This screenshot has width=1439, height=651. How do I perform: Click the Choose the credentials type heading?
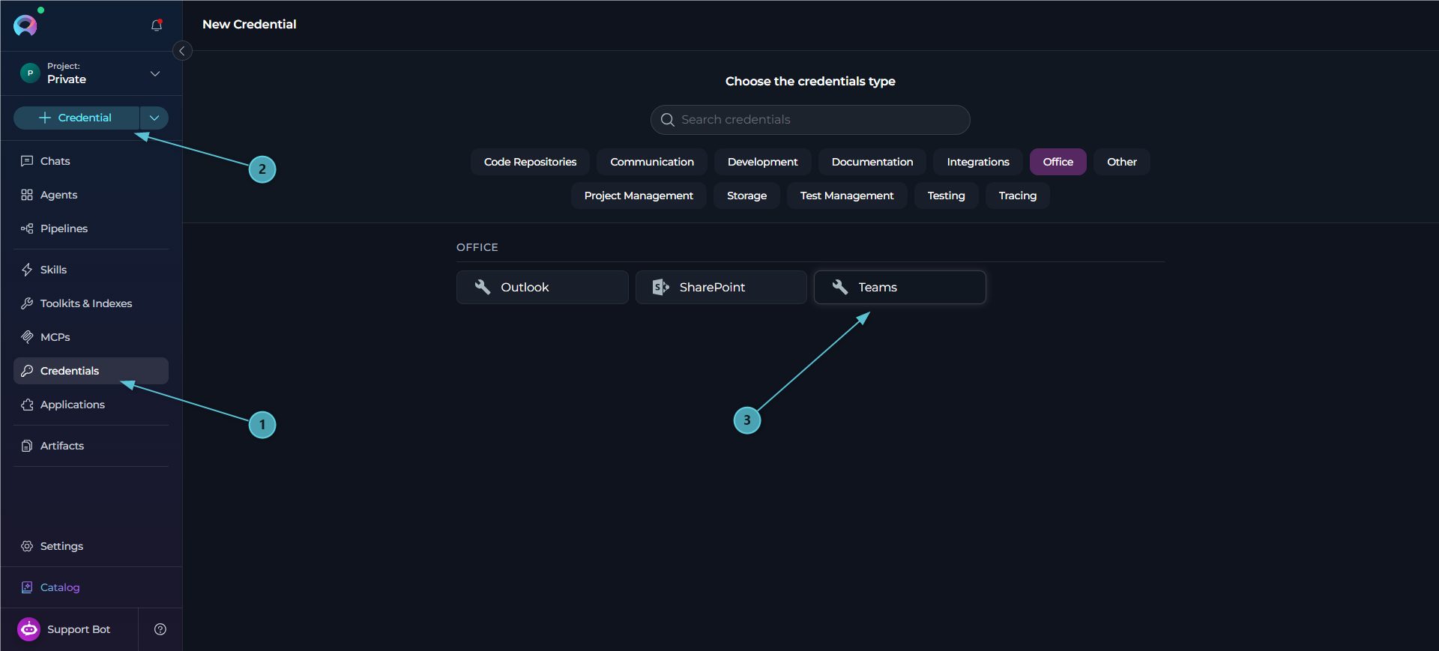810,81
